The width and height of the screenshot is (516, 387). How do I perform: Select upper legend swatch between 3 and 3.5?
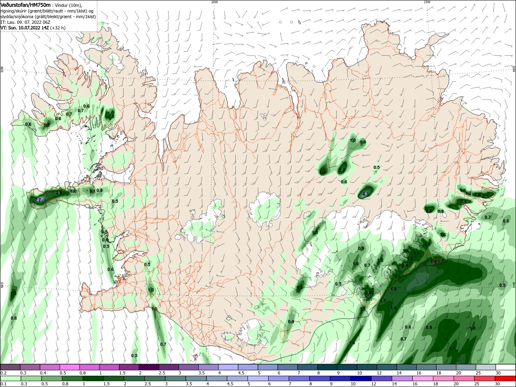[x=189, y=367]
